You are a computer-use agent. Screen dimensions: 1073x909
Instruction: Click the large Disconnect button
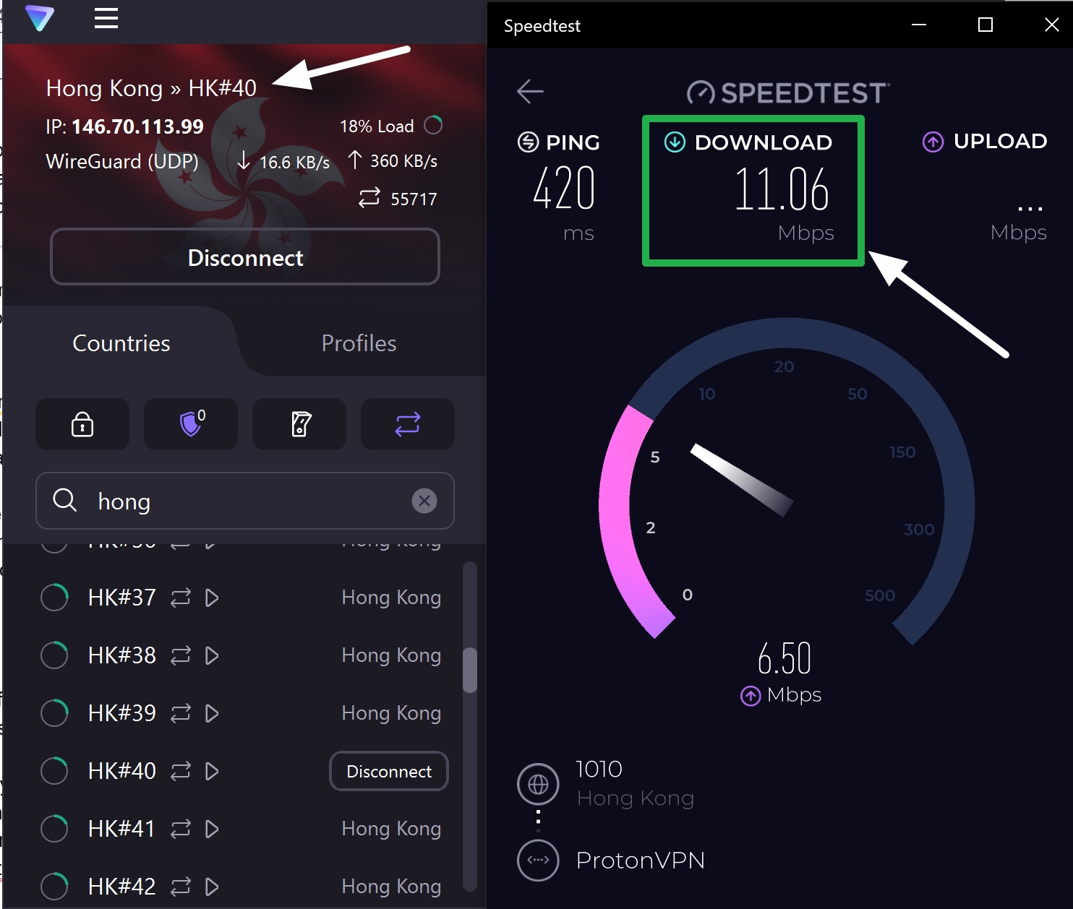[x=245, y=257]
